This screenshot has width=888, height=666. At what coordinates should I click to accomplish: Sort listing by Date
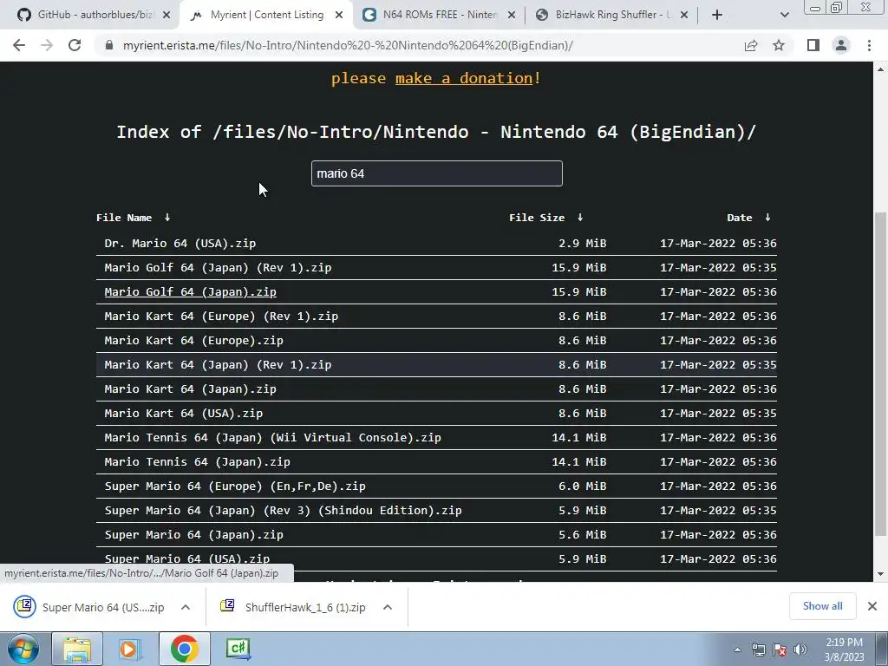(x=748, y=218)
